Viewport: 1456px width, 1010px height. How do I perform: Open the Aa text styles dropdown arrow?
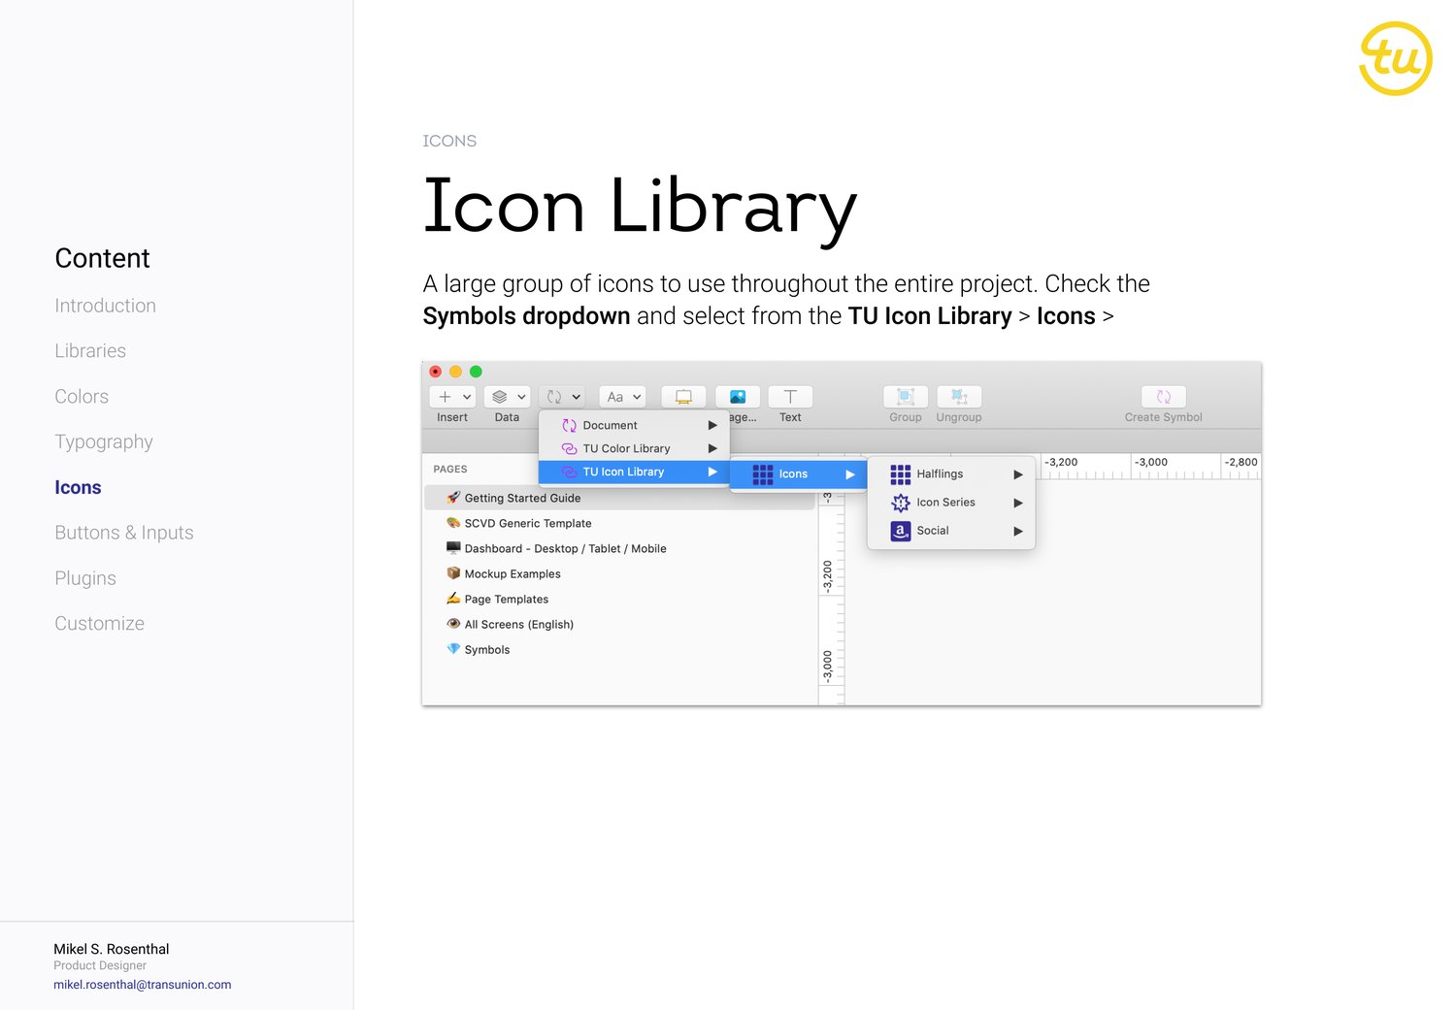tap(637, 397)
